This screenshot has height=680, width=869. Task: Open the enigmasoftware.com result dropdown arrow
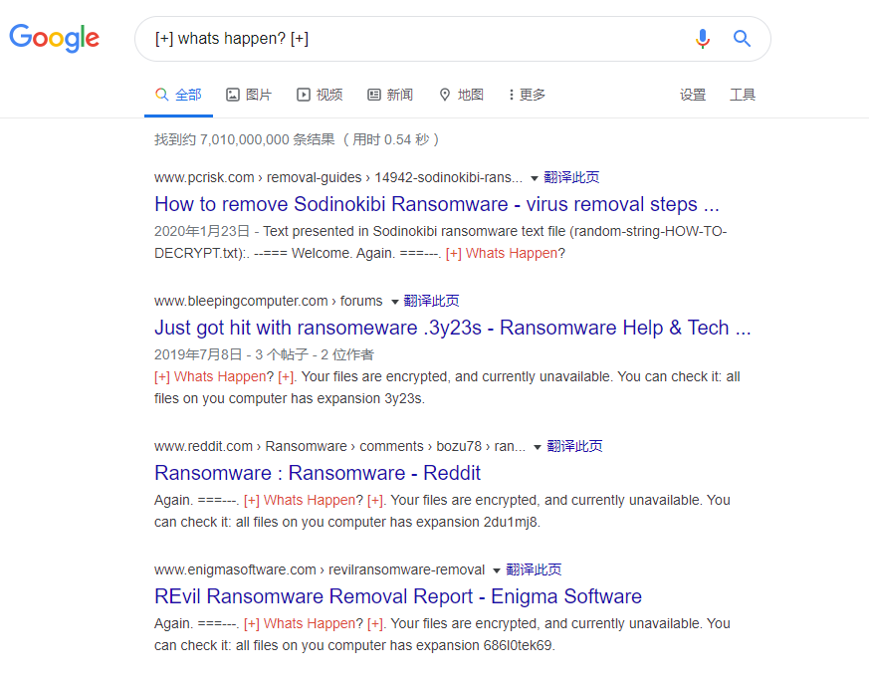(x=497, y=570)
